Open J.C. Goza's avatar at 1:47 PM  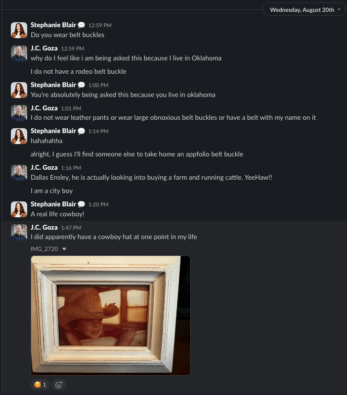[19, 232]
